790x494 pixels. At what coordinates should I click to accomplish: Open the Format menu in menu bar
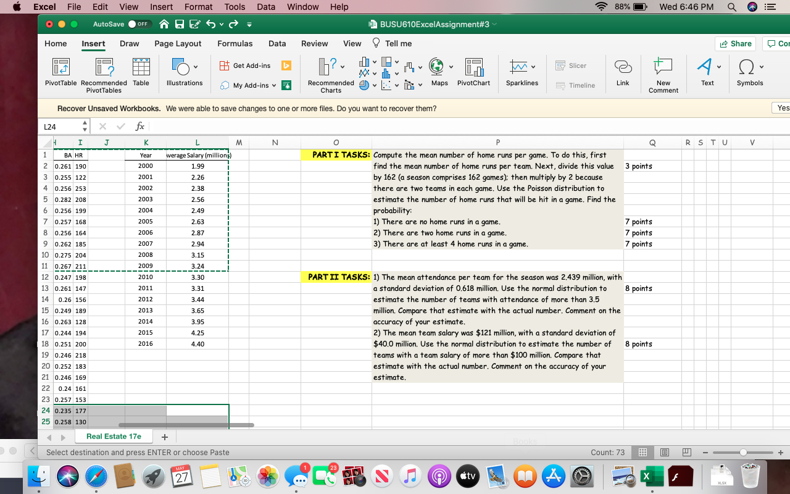[x=199, y=7]
